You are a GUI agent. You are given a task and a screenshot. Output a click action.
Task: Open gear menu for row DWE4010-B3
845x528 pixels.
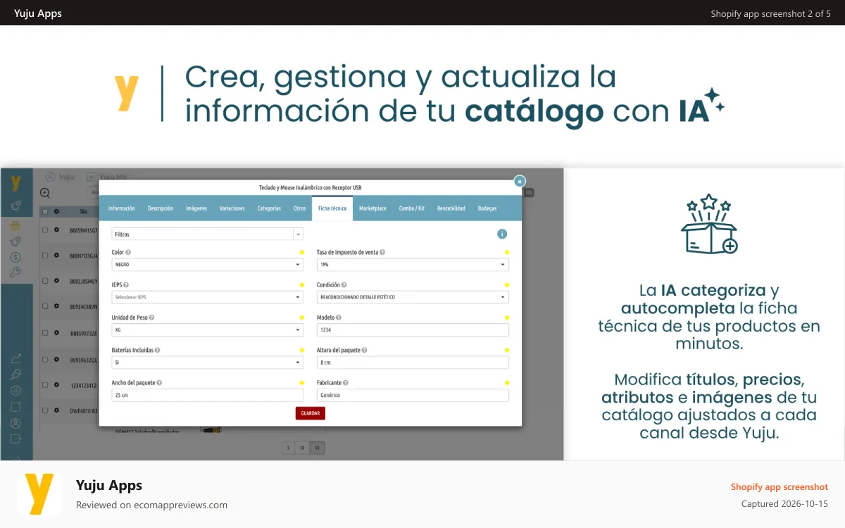point(56,410)
